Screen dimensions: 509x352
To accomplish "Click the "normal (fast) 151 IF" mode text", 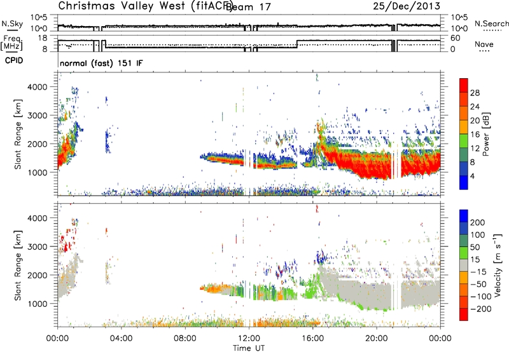I will click(x=101, y=63).
